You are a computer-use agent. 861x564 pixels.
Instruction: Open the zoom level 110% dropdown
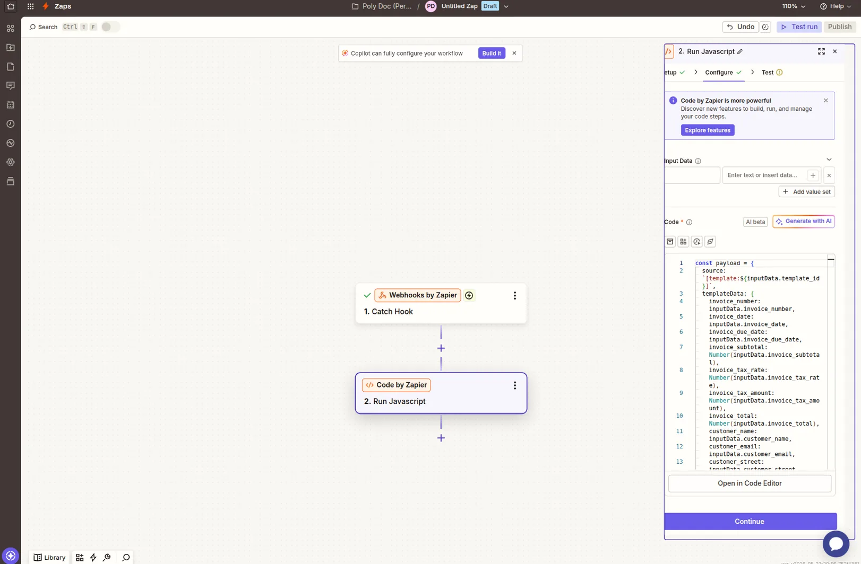click(x=794, y=6)
